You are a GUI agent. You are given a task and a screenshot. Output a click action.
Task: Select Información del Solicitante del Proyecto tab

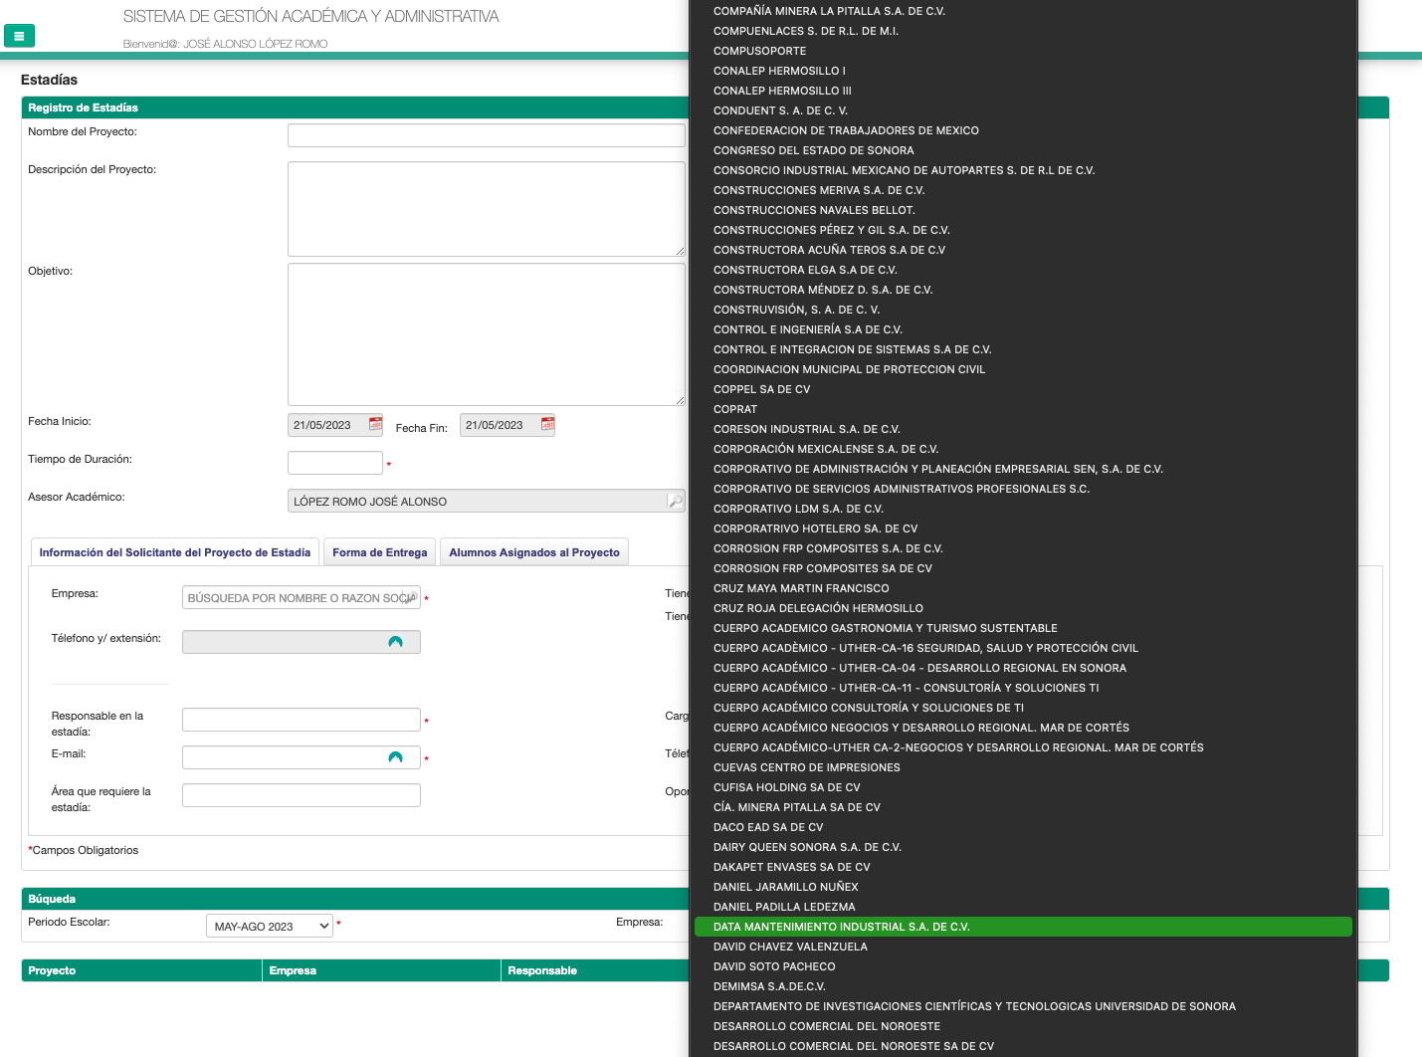pyautogui.click(x=174, y=552)
